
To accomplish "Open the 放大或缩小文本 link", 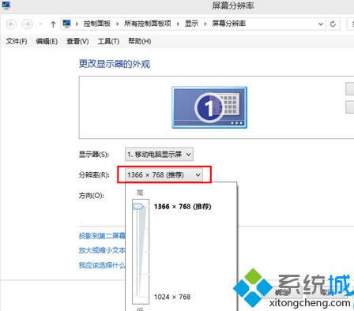I will point(102,250).
